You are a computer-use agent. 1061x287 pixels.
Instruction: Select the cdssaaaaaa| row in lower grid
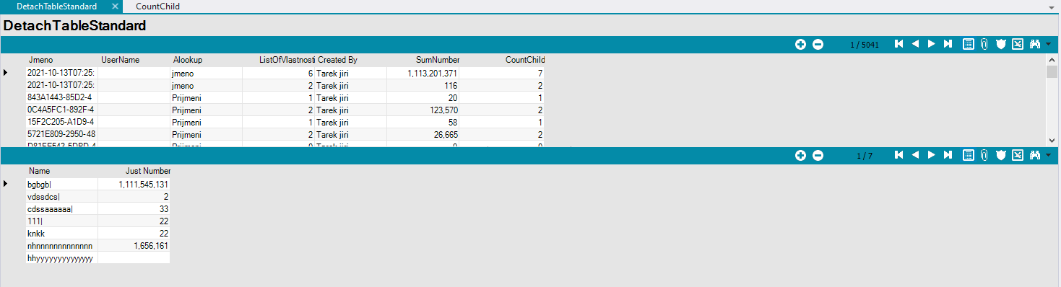pos(98,209)
